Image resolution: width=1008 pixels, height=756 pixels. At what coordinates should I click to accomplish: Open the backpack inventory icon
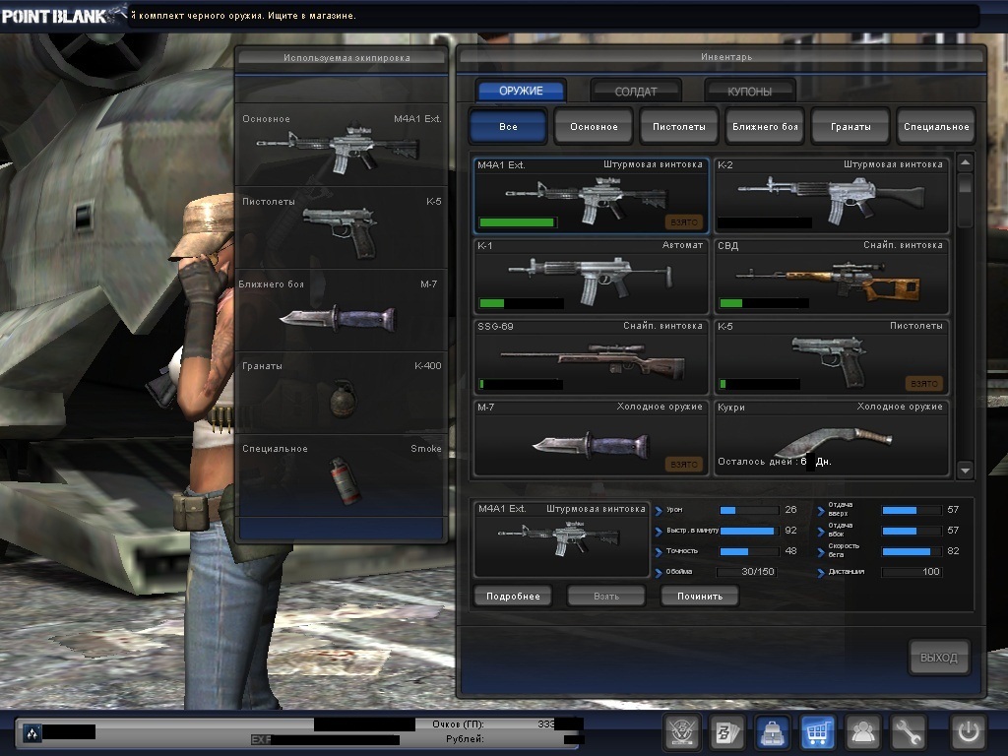click(772, 731)
